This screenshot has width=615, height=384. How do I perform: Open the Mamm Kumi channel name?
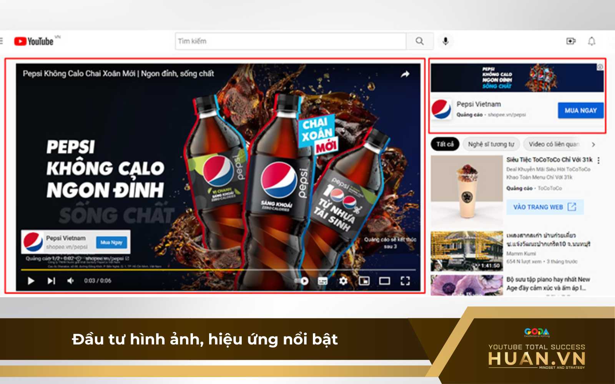(x=521, y=253)
